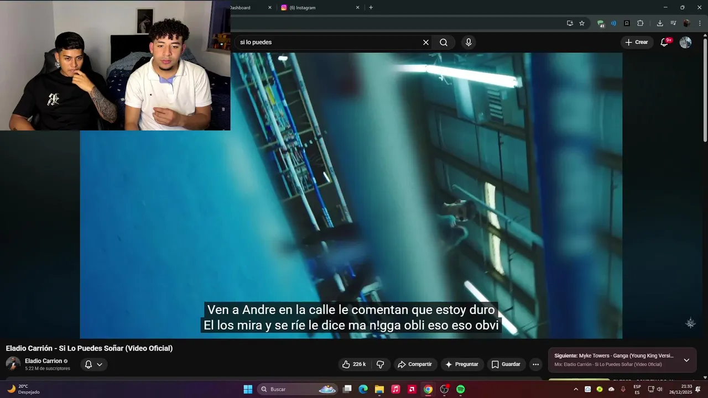The image size is (708, 398).
Task: Click the Preguntar button
Action: click(x=462, y=364)
